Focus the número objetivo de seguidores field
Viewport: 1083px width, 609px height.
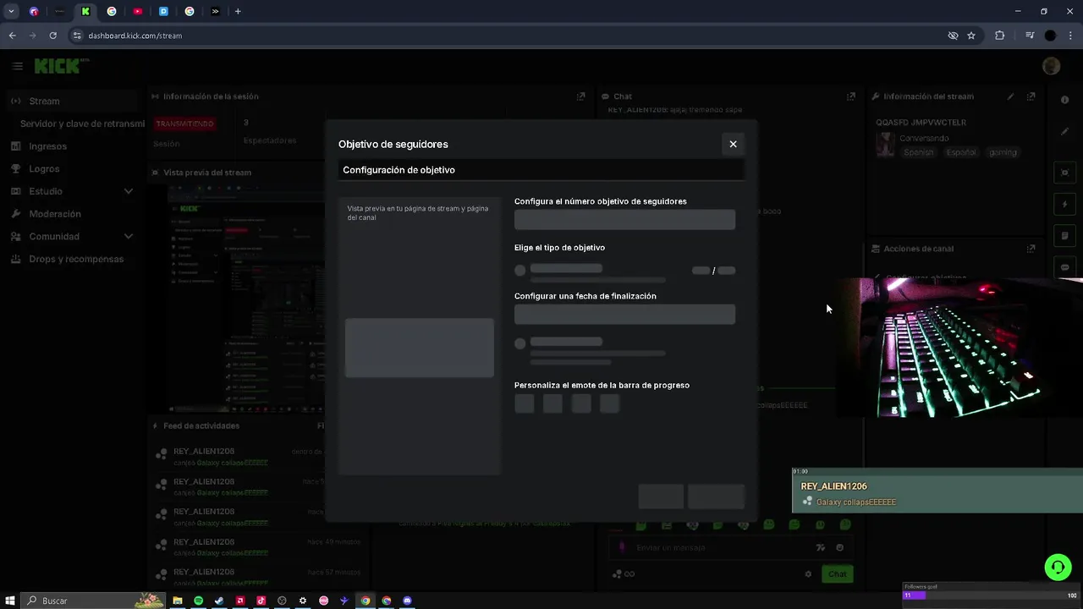[x=624, y=220]
